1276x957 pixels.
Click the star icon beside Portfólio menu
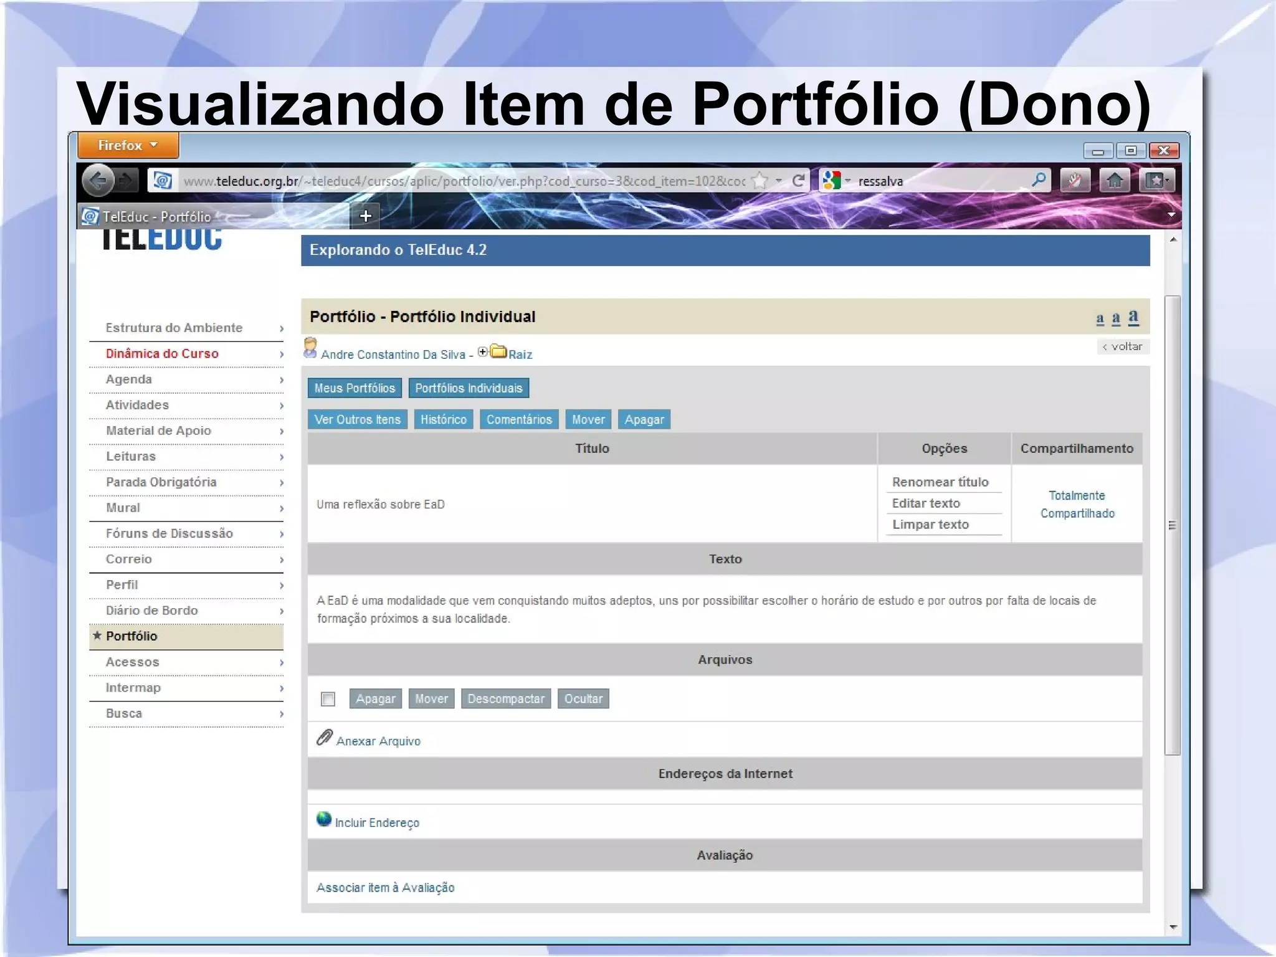(97, 636)
